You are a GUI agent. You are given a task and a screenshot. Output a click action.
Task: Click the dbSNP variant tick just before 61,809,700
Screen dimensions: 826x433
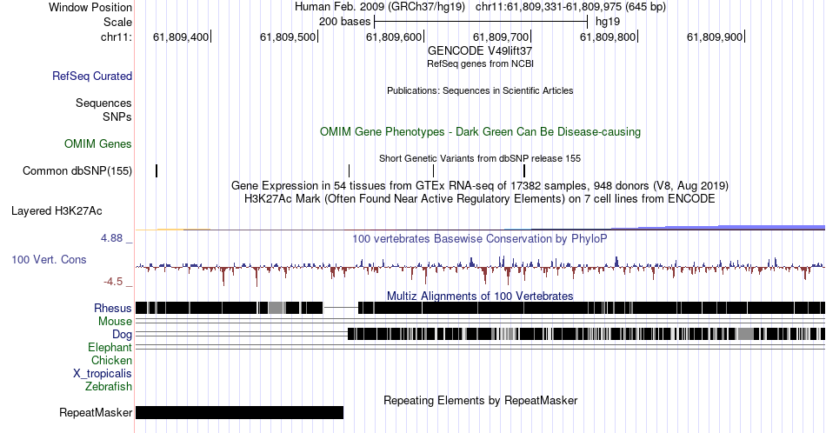click(x=524, y=170)
